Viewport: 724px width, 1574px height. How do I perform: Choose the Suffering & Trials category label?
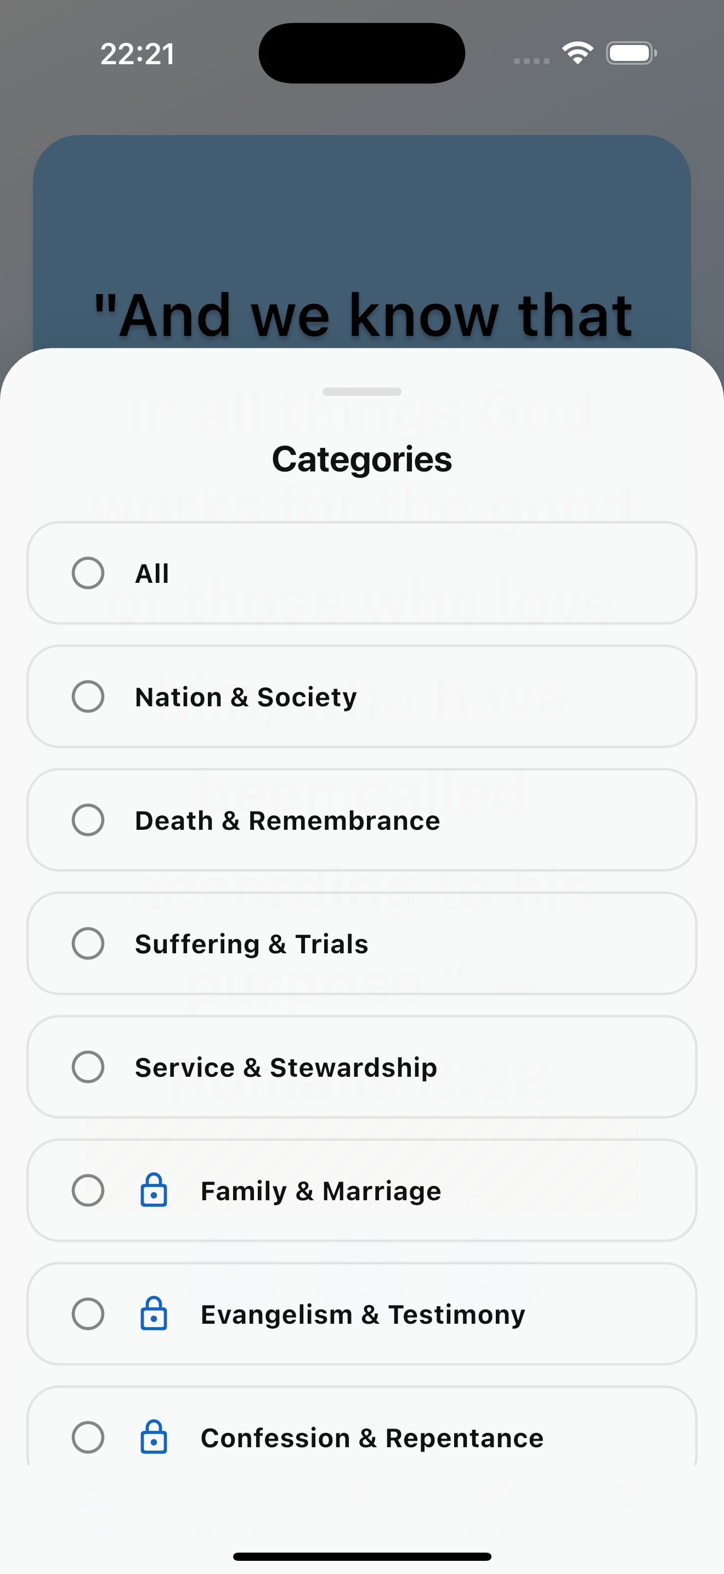pyautogui.click(x=252, y=944)
